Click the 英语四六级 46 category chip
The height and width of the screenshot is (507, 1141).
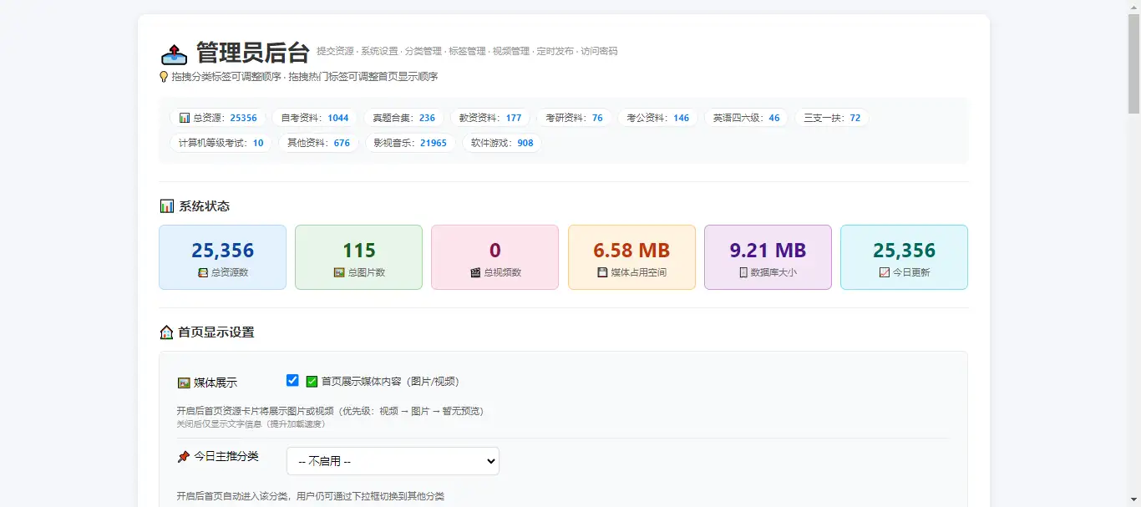[746, 118]
